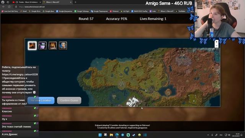Viewport: 245px width, 138px height.
Task: Open Google Фото bookmark
Action: tap(34, 11)
